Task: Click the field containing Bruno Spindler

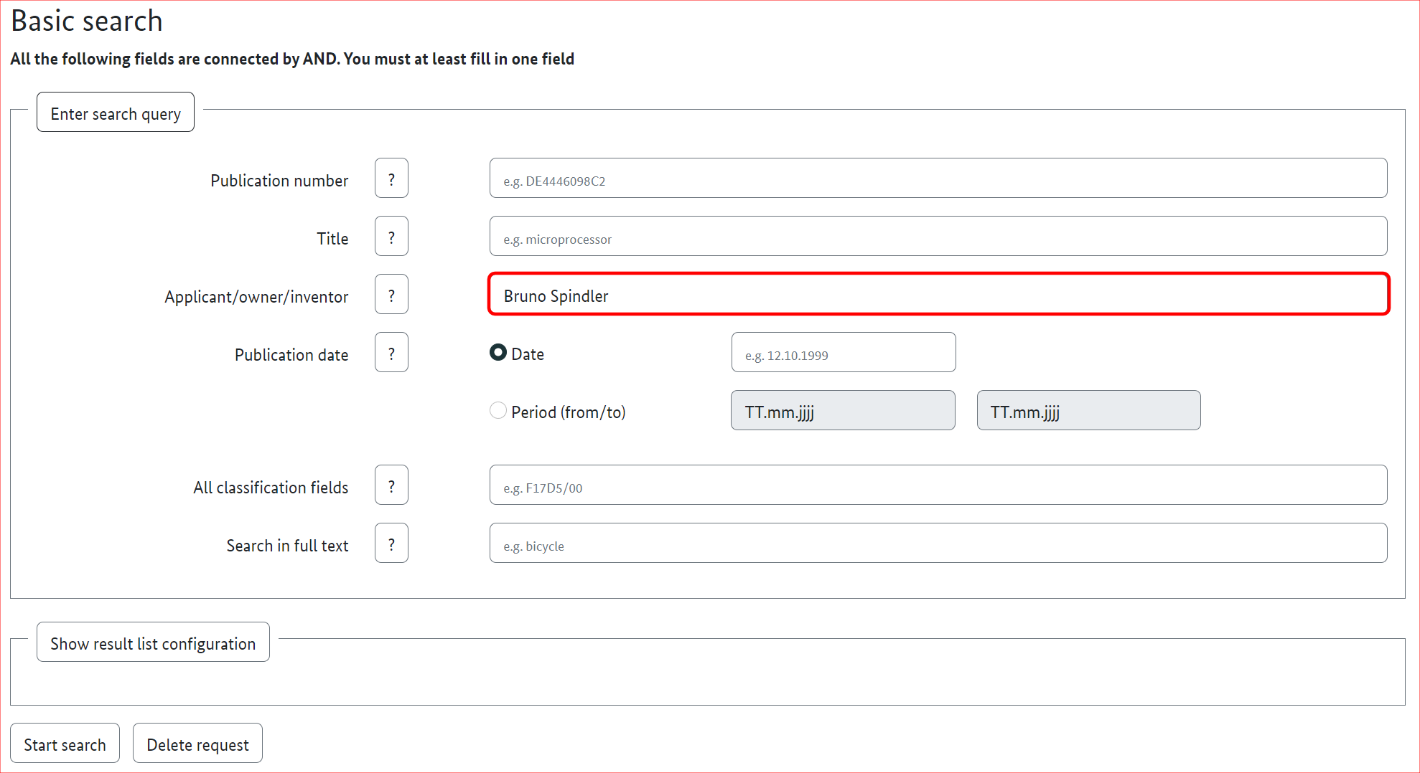Action: click(x=938, y=295)
